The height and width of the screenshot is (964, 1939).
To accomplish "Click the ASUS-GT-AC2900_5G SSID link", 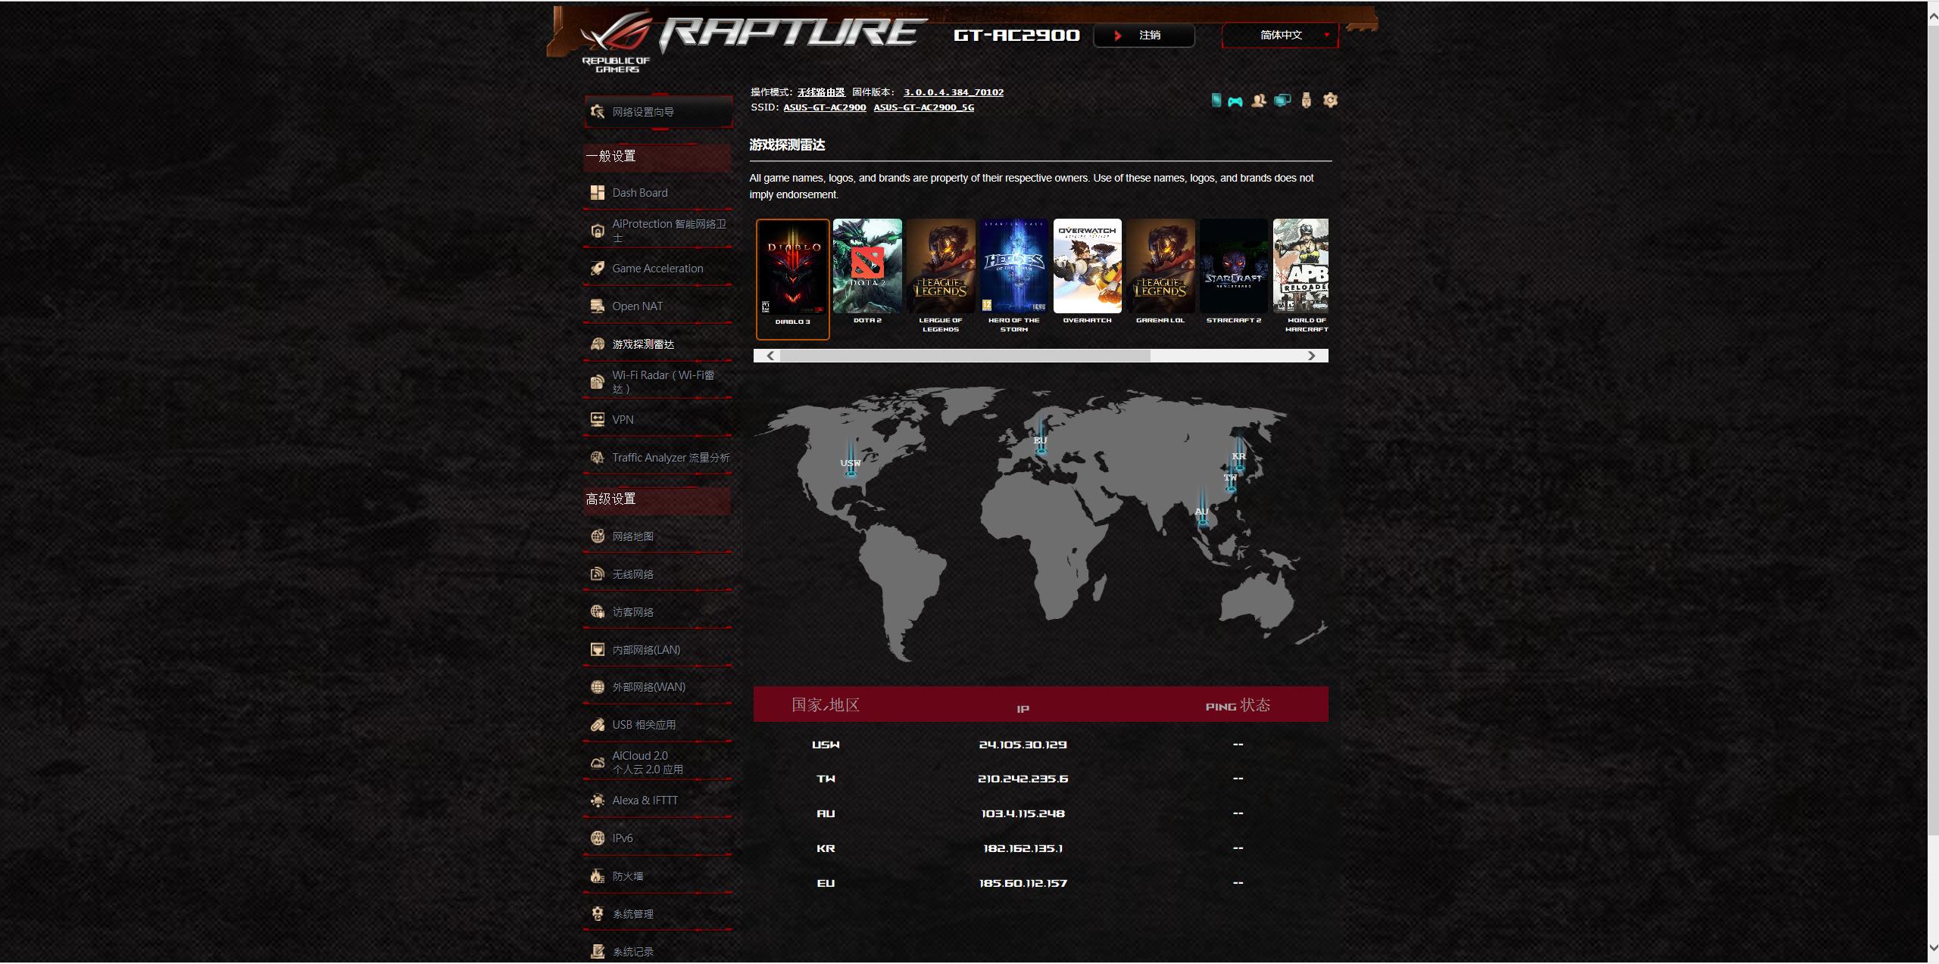I will pyautogui.click(x=923, y=107).
